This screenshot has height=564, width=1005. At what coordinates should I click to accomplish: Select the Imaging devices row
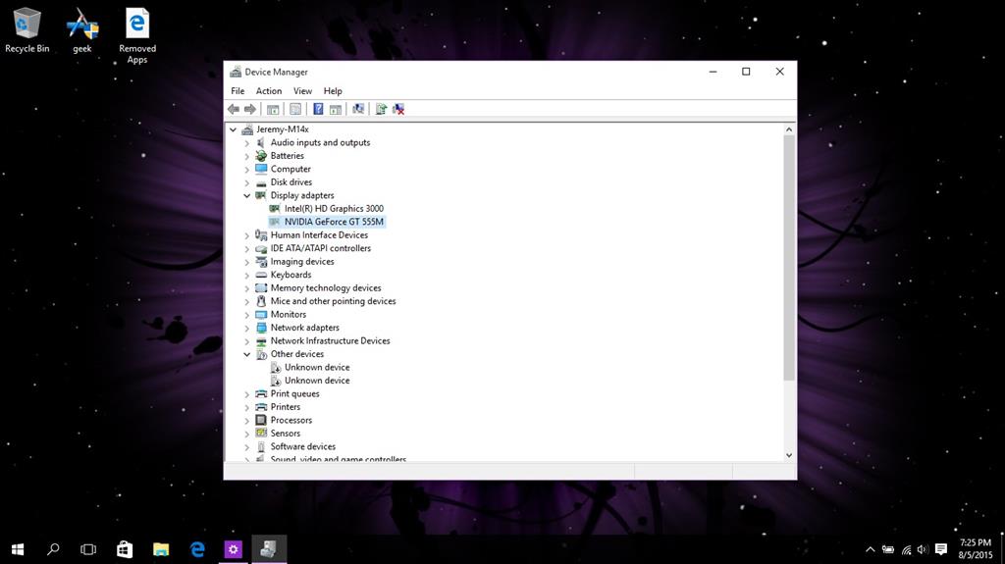click(302, 262)
